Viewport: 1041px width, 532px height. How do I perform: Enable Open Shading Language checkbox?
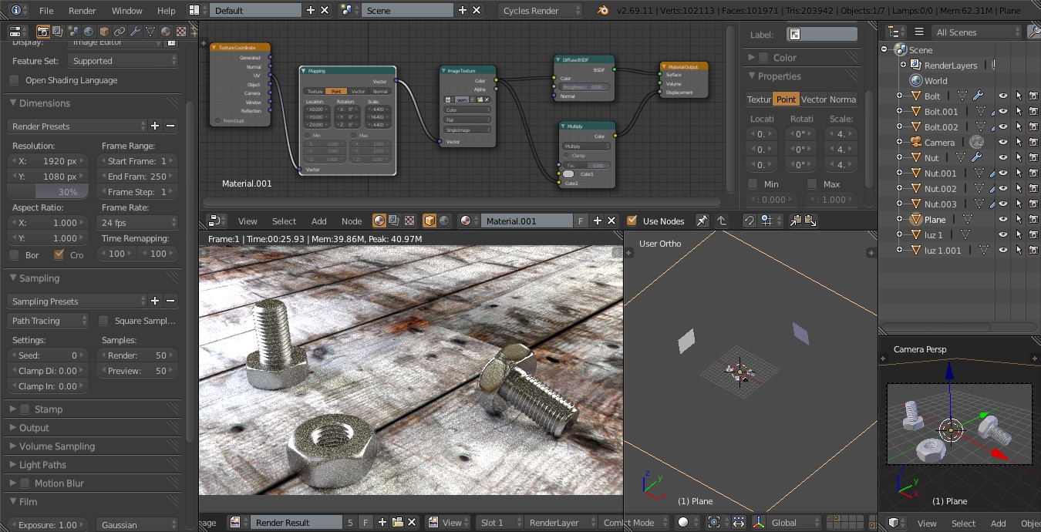tap(14, 80)
